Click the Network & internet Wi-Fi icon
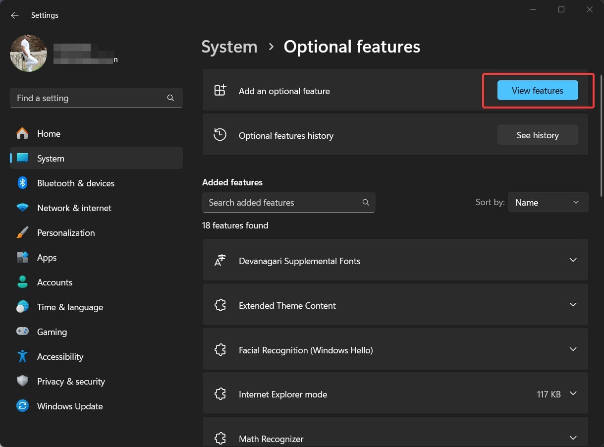The image size is (604, 447). click(22, 208)
